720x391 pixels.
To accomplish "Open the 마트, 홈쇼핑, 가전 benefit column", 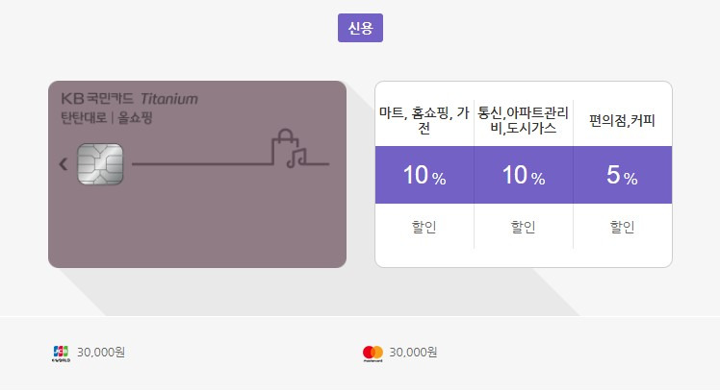I will coord(424,120).
